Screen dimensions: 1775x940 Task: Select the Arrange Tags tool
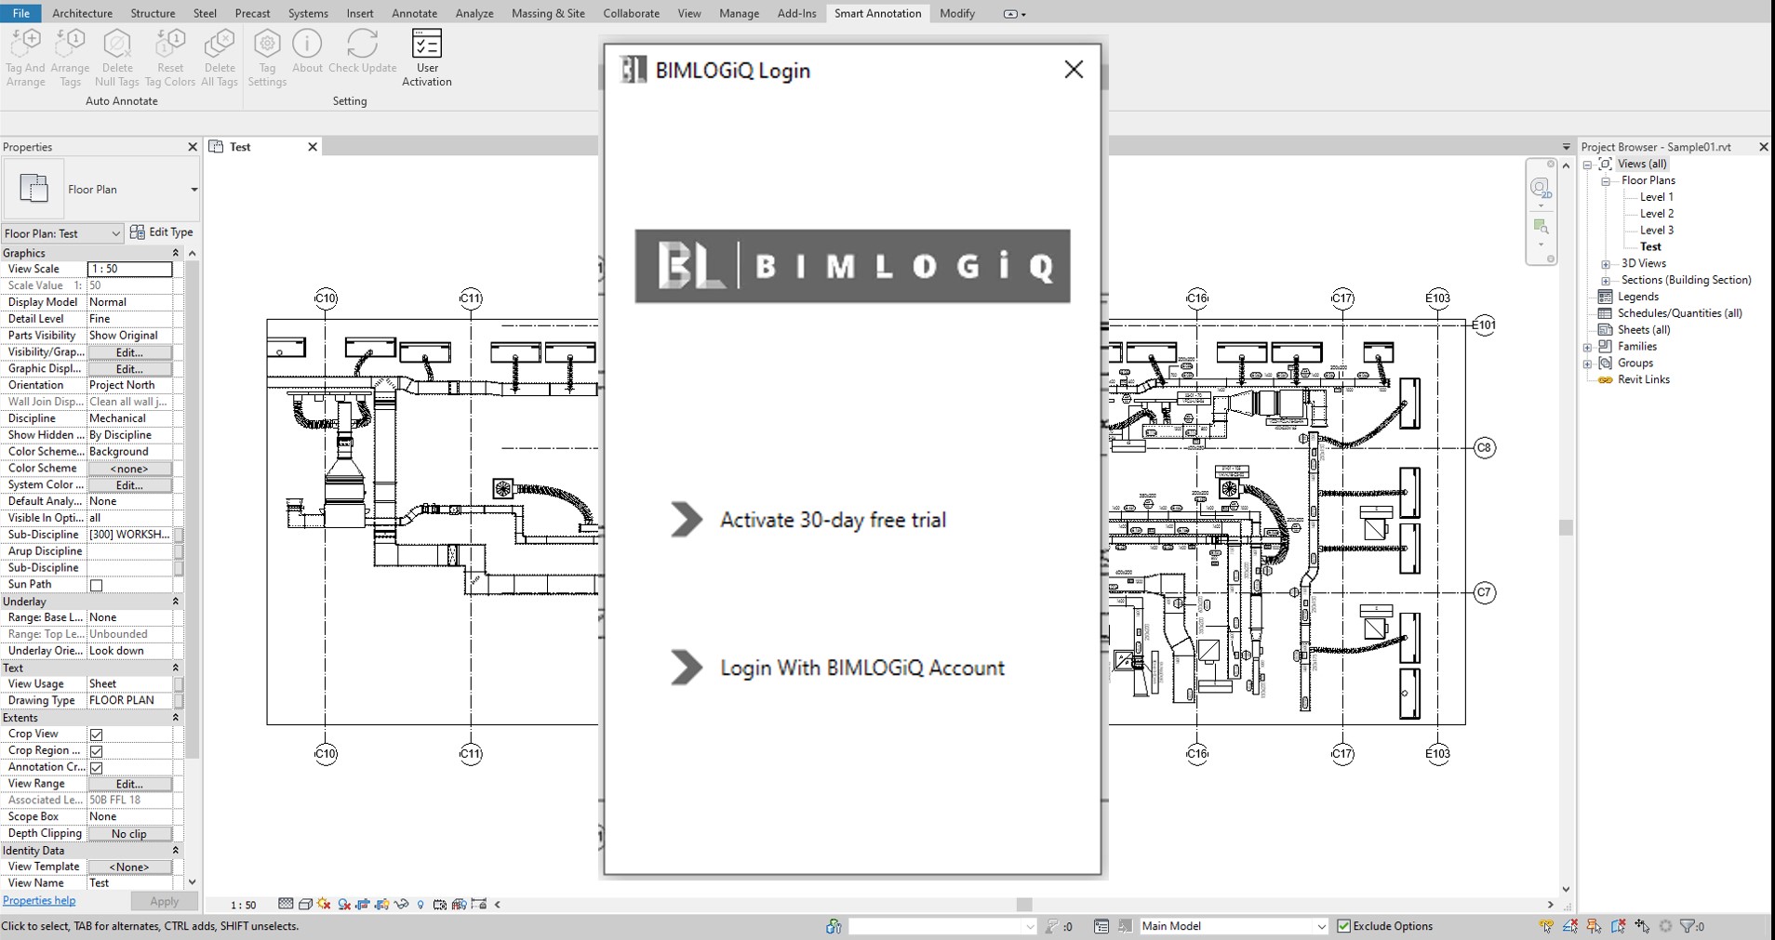70,58
